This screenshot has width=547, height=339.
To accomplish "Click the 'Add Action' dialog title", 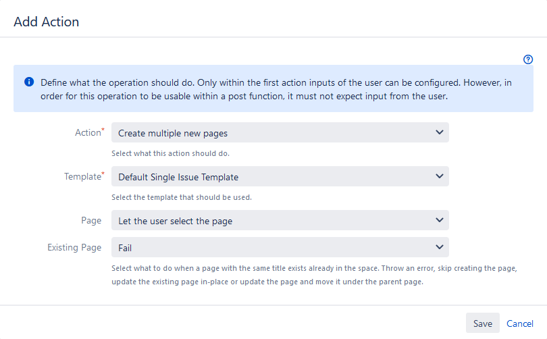I will tap(47, 22).
